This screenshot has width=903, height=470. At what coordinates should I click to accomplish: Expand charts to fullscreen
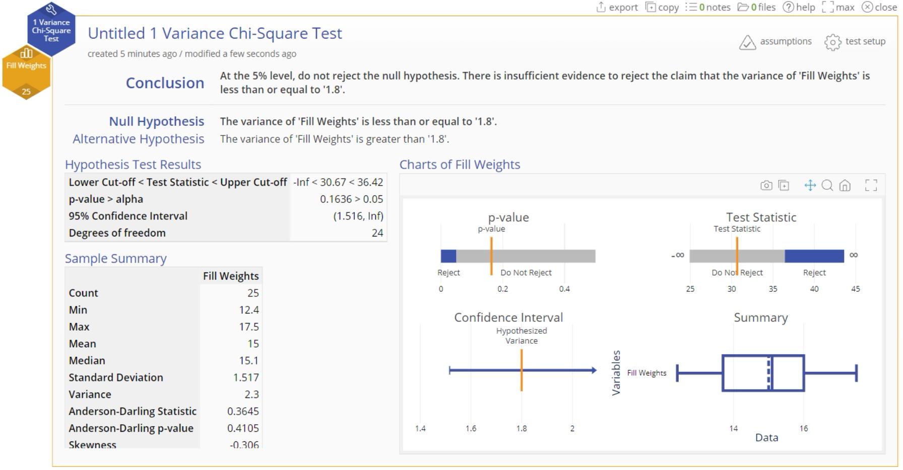871,185
